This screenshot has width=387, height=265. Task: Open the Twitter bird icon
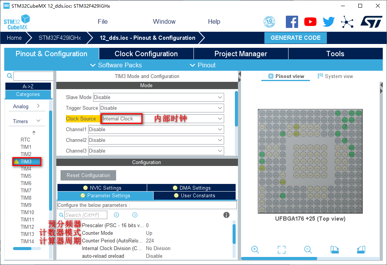(328, 22)
